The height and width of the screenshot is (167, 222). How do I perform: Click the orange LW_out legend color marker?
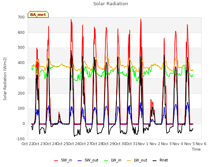[129, 161]
